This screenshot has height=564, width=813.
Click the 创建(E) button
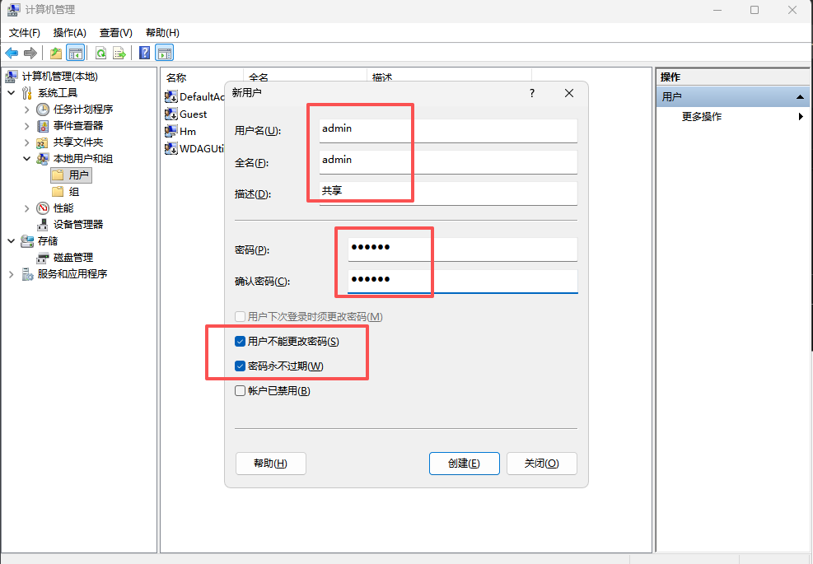(x=464, y=464)
